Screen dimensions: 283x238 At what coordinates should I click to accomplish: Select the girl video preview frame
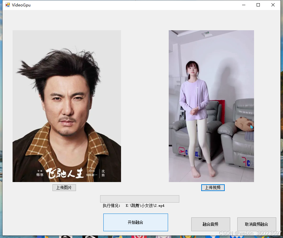(211, 106)
